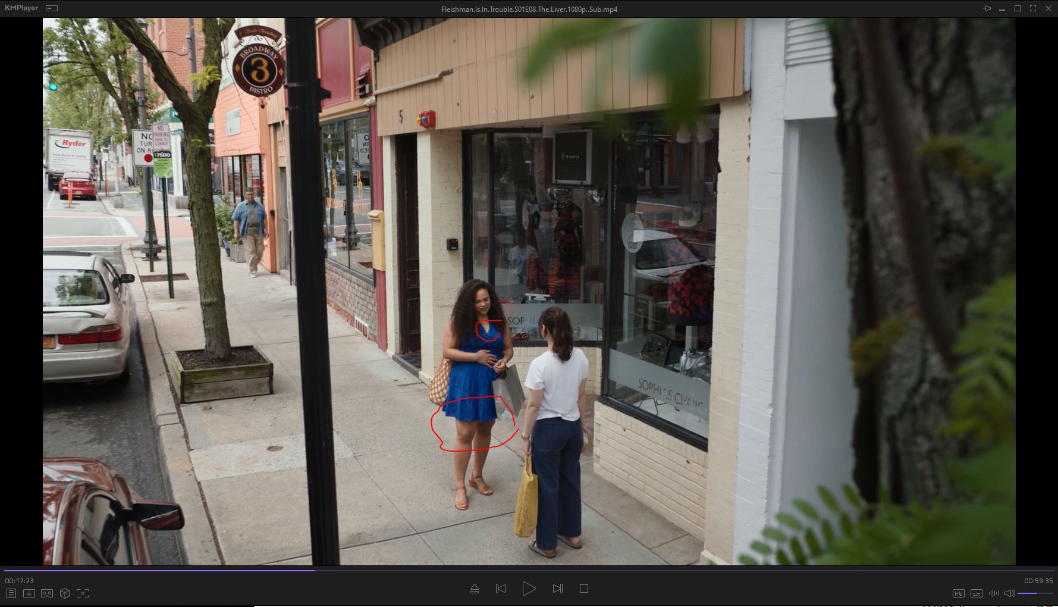Adjust the volume slider
1058x607 pixels.
(1035, 593)
